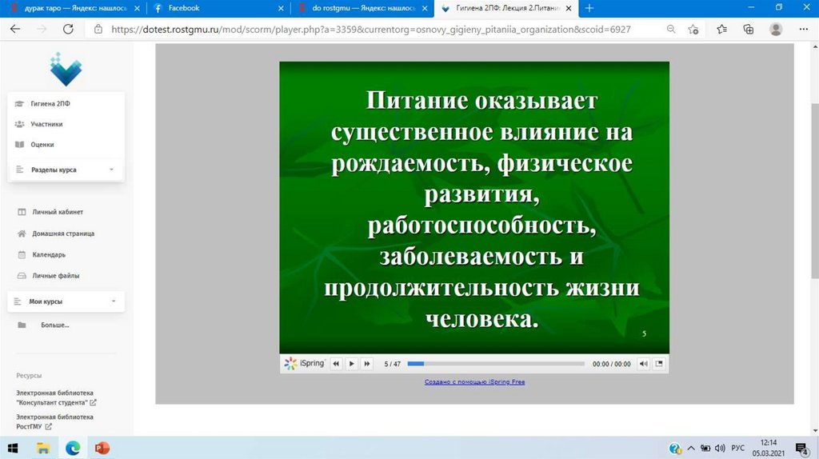The height and width of the screenshot is (459, 819).
Task: Open the 'Календарь' page
Action: point(48,254)
